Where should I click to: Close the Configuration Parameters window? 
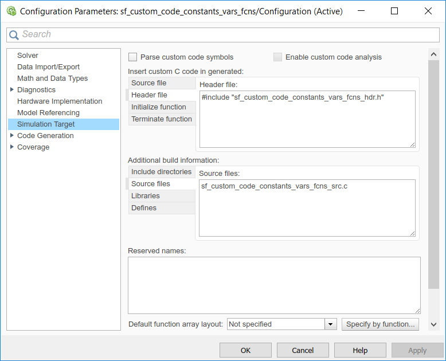coord(428,11)
